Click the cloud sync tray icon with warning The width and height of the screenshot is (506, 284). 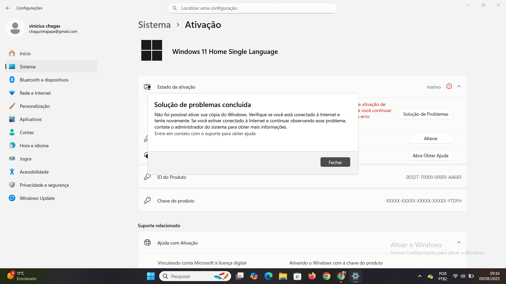coord(430,276)
